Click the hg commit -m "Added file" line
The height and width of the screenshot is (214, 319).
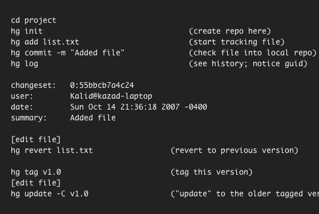[x=67, y=53]
